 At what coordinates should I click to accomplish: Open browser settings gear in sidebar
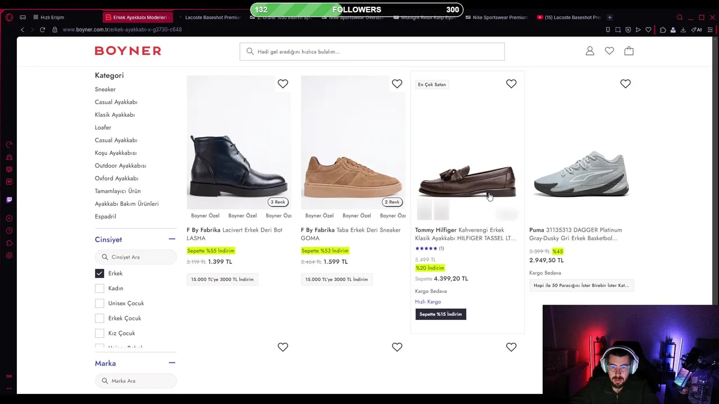click(x=9, y=255)
